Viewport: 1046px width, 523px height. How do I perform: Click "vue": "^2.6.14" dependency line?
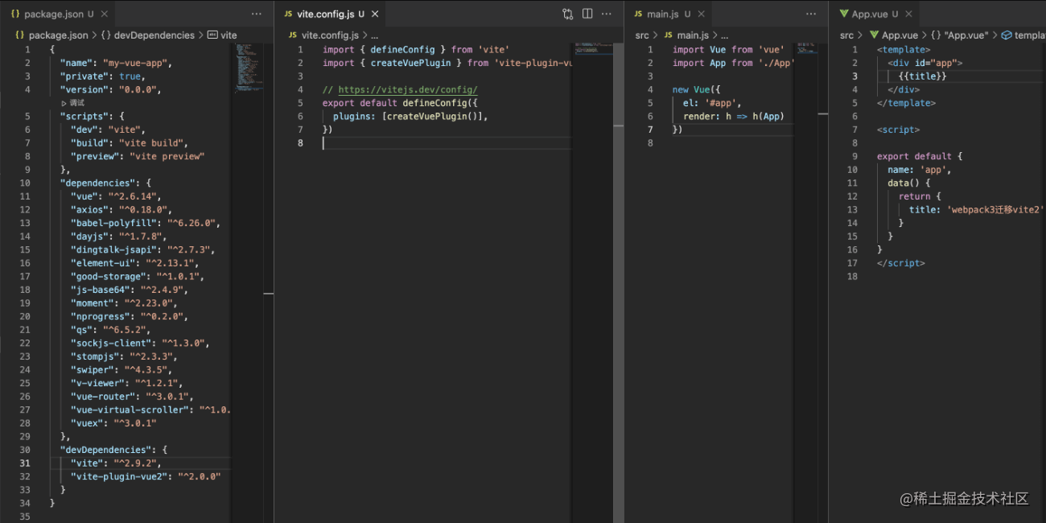(116, 196)
